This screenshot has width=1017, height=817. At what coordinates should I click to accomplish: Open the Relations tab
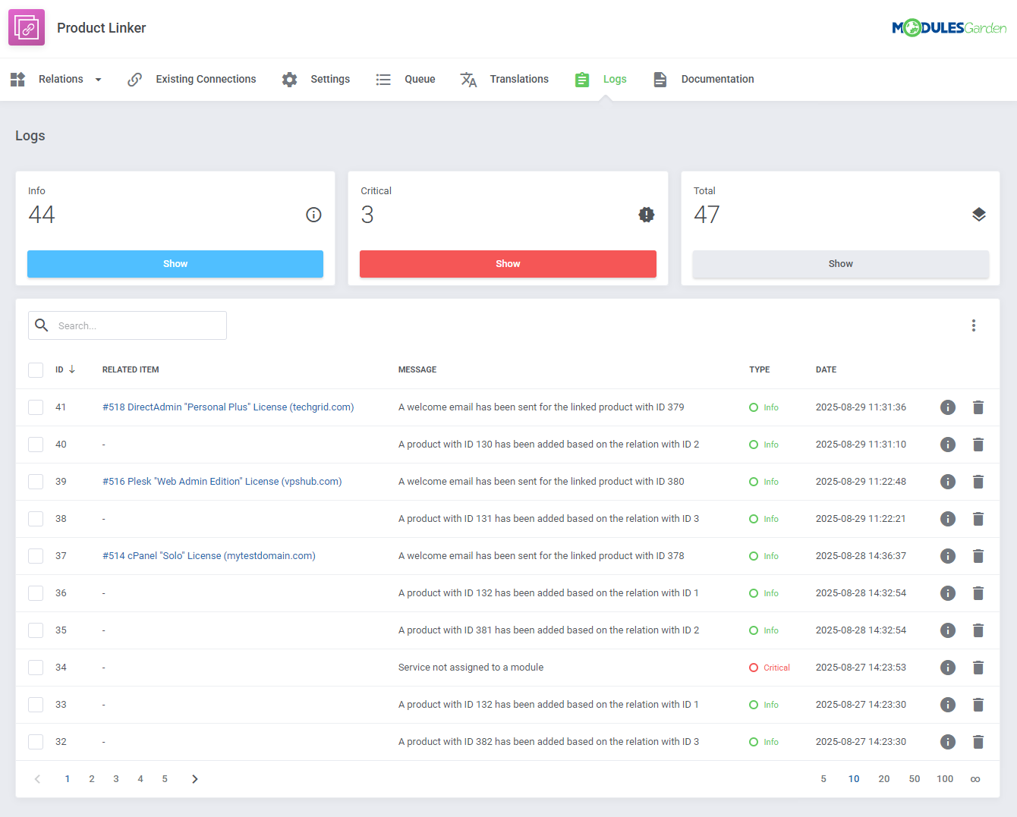[x=61, y=79]
